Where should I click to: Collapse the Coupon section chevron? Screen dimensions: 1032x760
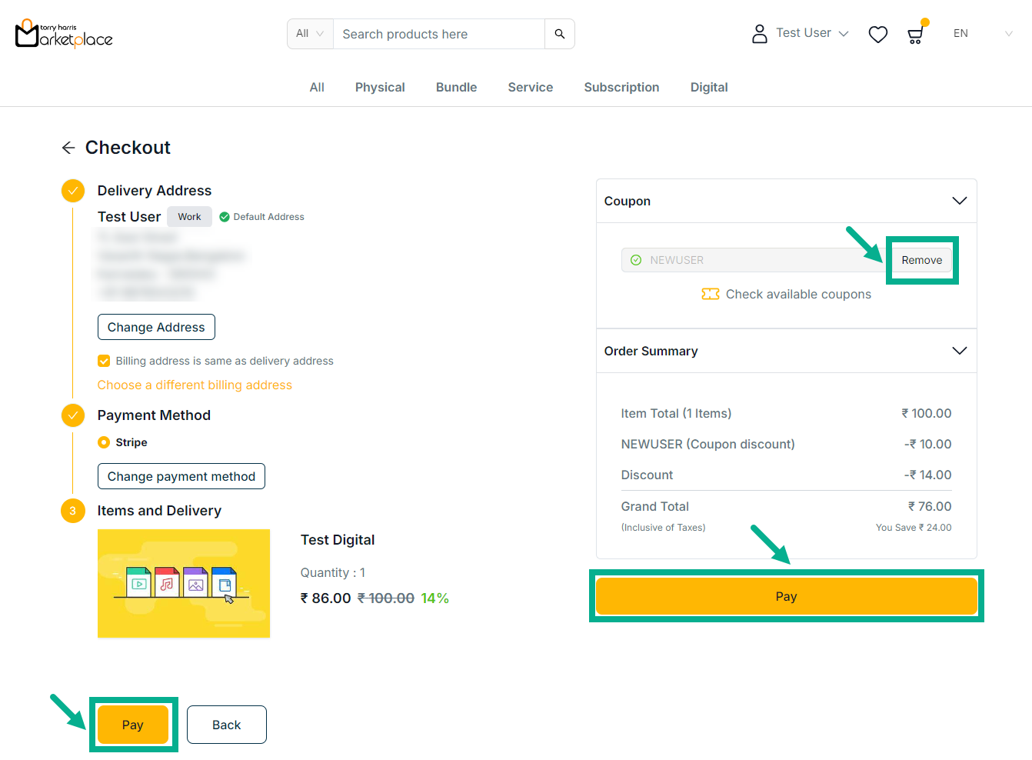(x=959, y=201)
